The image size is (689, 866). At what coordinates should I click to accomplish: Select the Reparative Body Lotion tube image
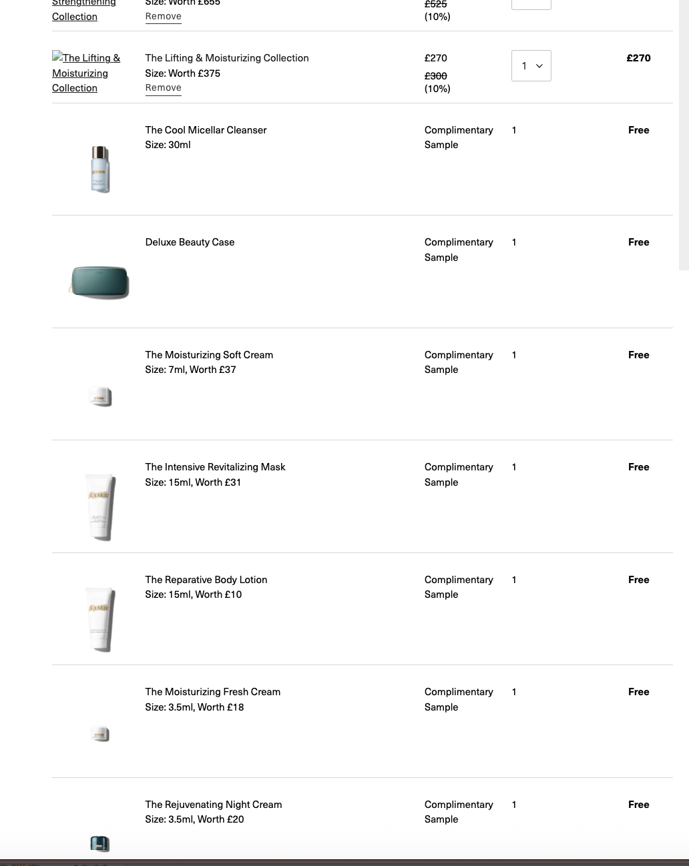coord(99,618)
